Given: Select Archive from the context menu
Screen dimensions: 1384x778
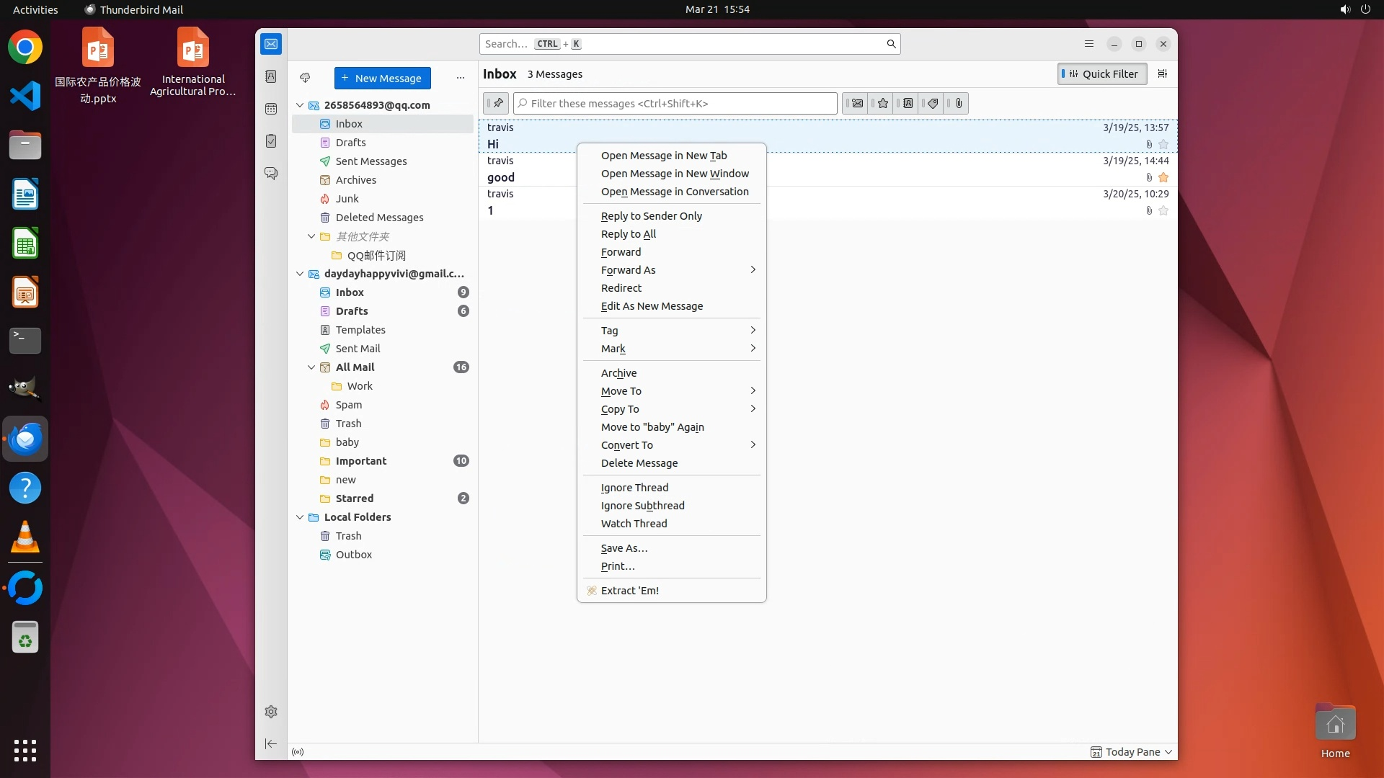Looking at the screenshot, I should [x=618, y=373].
